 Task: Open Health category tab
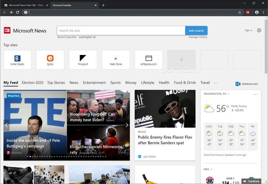tap(164, 82)
